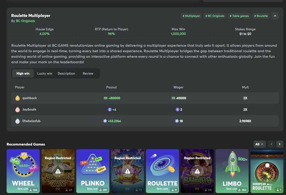
Task: Click the # Table games tag
Action: [239, 16]
